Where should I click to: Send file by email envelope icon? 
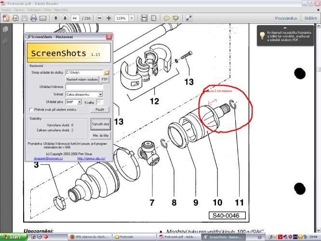click(43, 18)
